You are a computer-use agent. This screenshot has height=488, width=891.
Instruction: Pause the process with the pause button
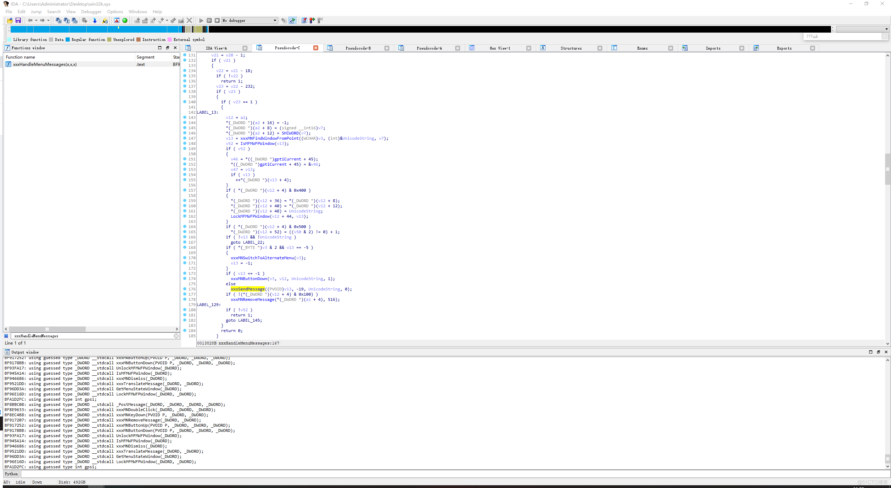pyautogui.click(x=209, y=20)
